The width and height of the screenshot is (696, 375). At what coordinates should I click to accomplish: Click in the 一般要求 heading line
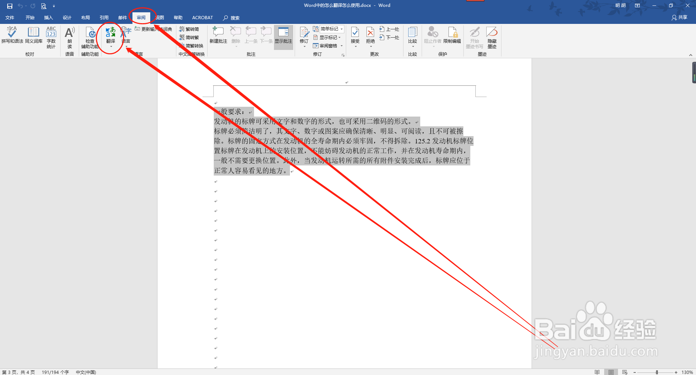(x=233, y=111)
